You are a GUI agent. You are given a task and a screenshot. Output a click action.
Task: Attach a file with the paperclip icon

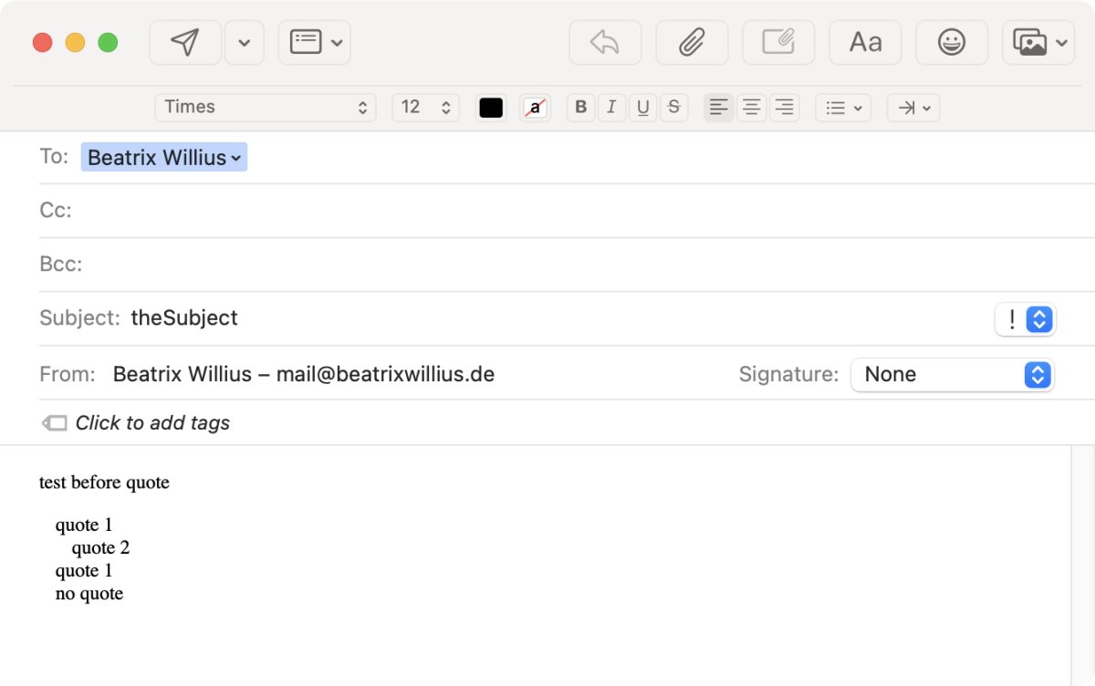692,43
